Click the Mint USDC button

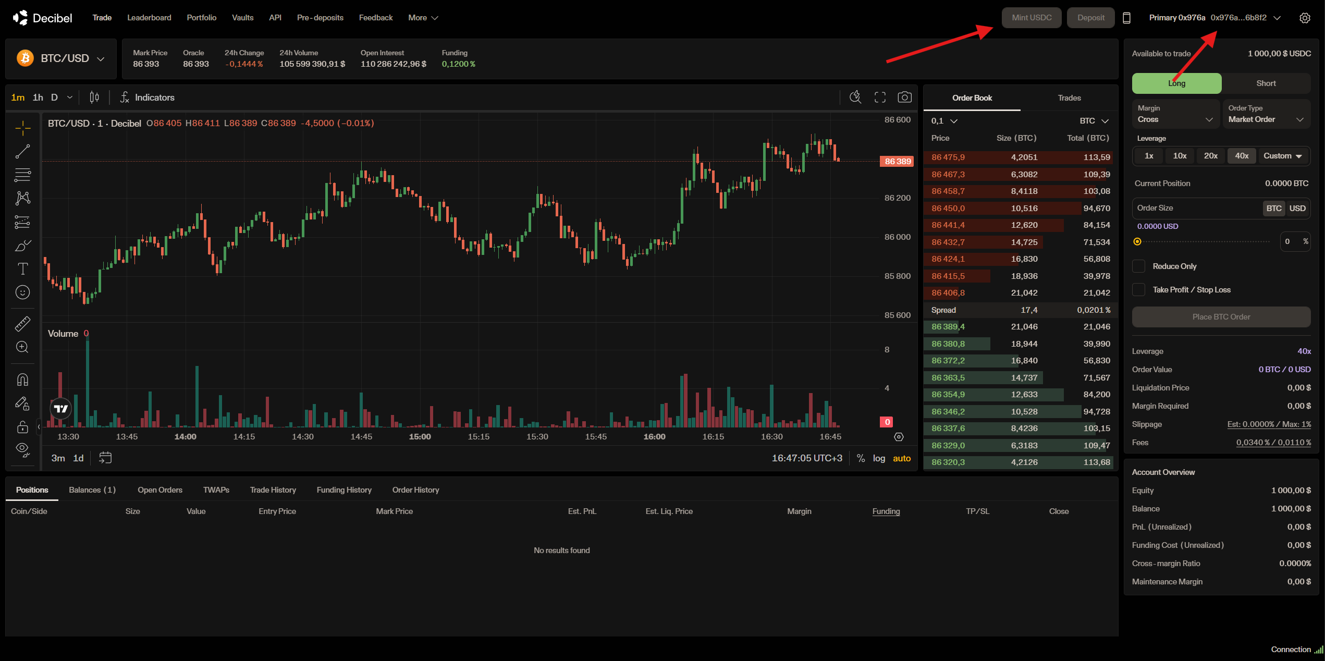click(x=1032, y=18)
